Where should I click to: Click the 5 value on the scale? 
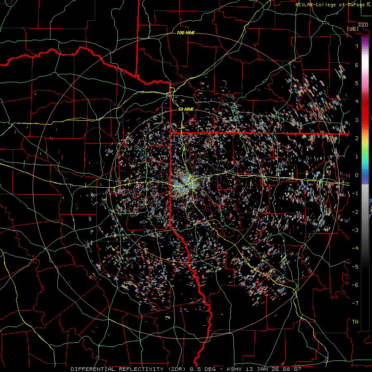click(357, 83)
